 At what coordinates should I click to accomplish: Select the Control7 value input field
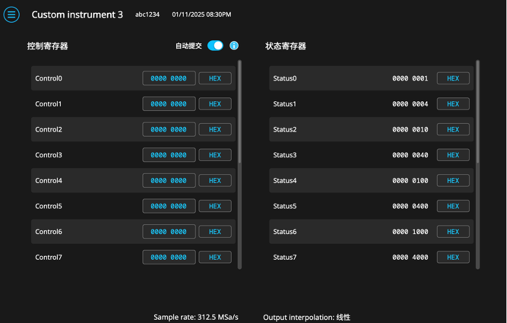click(169, 258)
